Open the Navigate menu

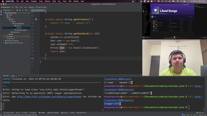click(34, 1)
